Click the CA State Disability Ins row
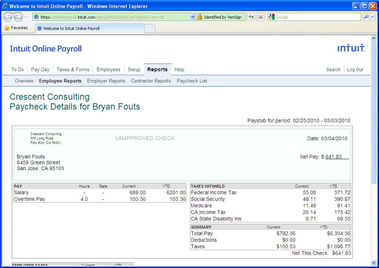Viewport: 379px width, 268px height. click(271, 219)
